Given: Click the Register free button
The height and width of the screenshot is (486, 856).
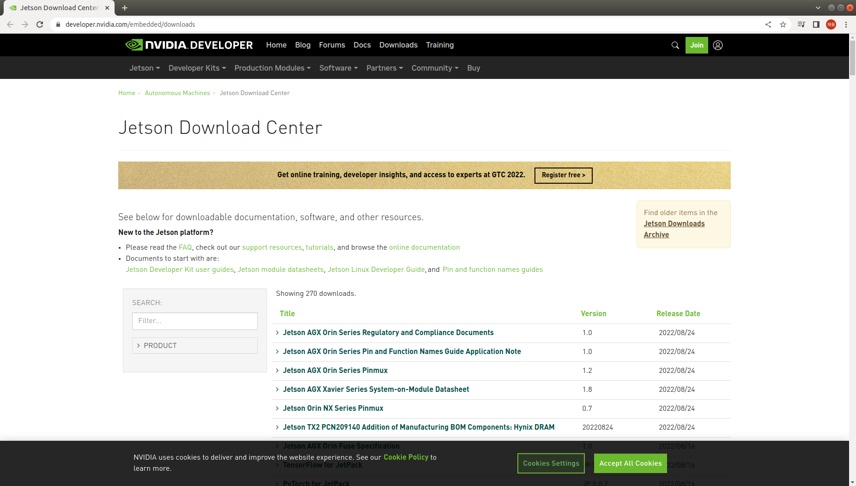Looking at the screenshot, I should point(563,175).
